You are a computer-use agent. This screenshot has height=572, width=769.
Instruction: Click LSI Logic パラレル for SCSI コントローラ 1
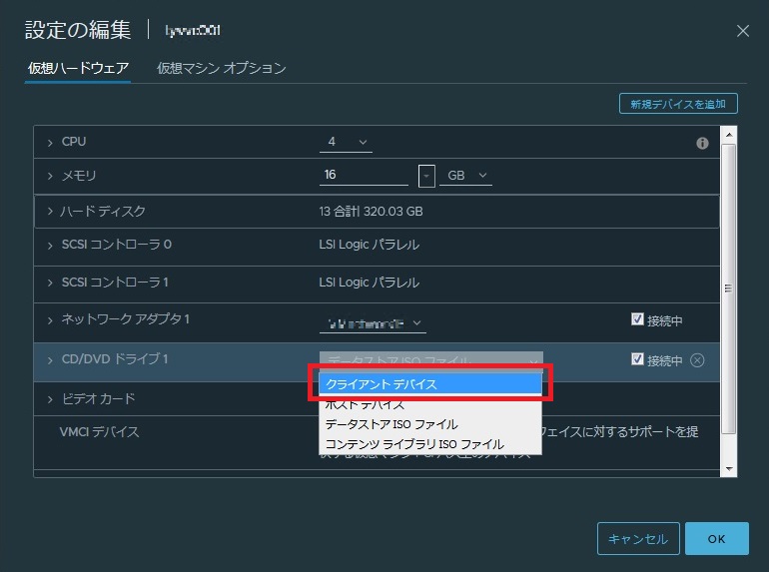point(369,283)
